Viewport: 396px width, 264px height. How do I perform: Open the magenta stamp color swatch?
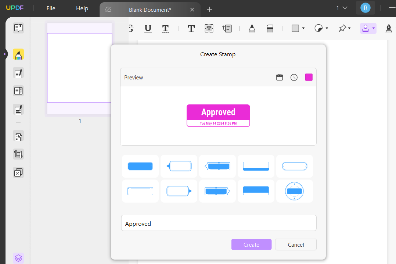click(309, 77)
